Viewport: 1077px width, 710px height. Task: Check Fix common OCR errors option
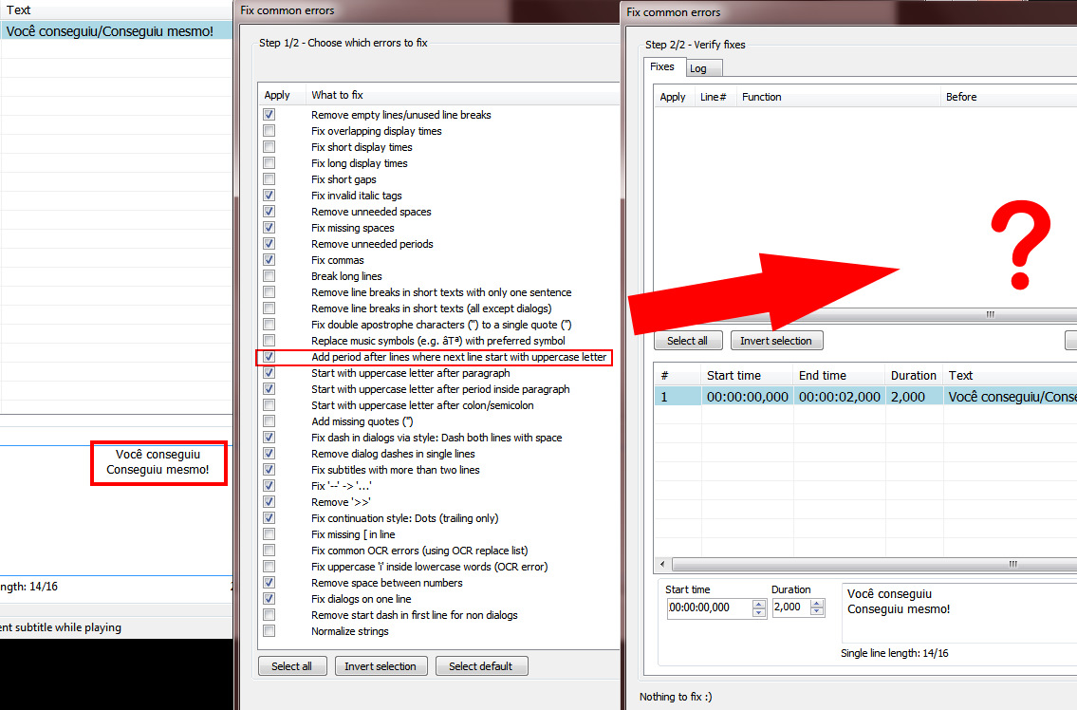coord(269,551)
